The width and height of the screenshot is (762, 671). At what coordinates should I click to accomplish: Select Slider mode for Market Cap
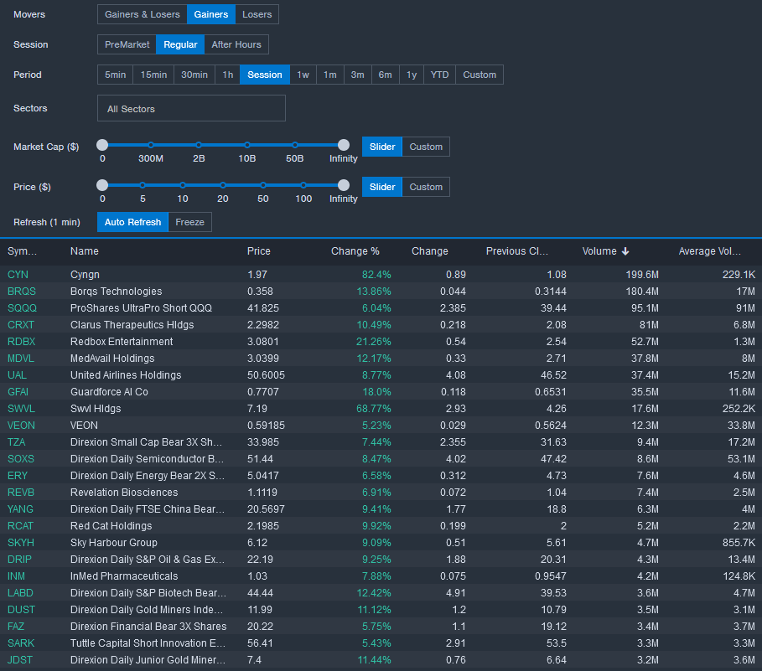tap(382, 147)
